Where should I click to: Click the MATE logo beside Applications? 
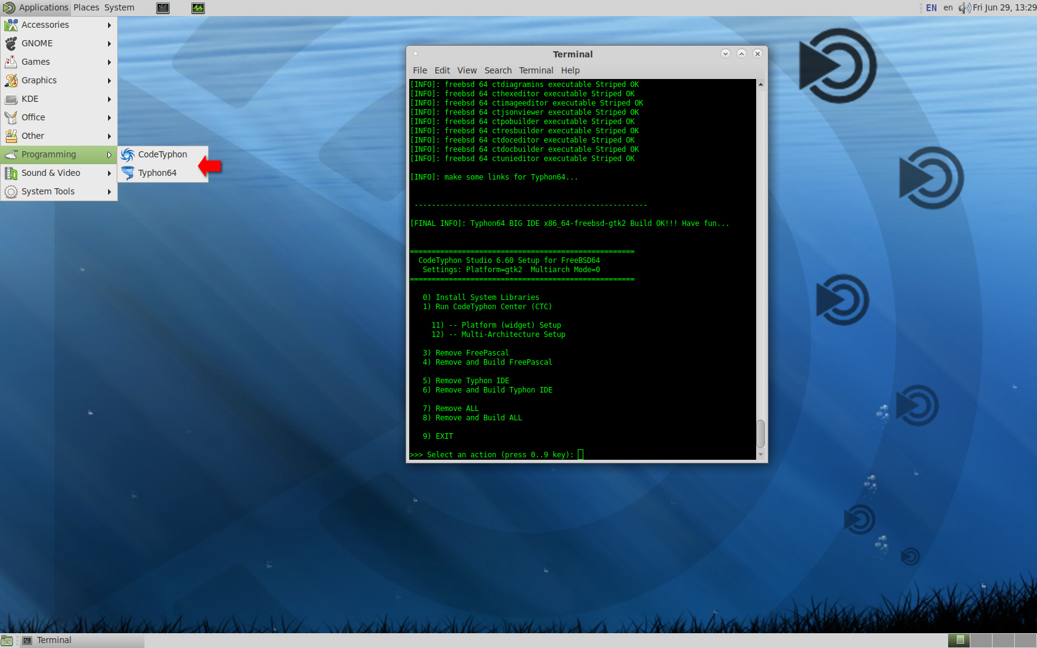point(9,8)
